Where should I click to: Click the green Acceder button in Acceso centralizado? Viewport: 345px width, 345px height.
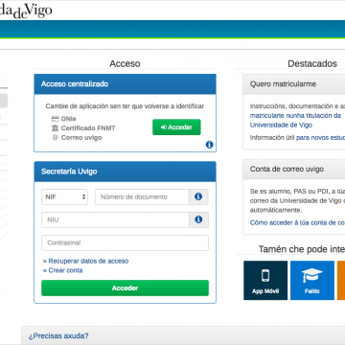(x=176, y=127)
